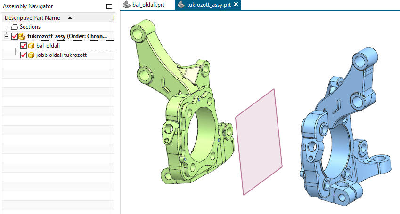Click the part icon on tukrozott_assy.prt tab
This screenshot has height=214, width=400.
(x=181, y=5)
